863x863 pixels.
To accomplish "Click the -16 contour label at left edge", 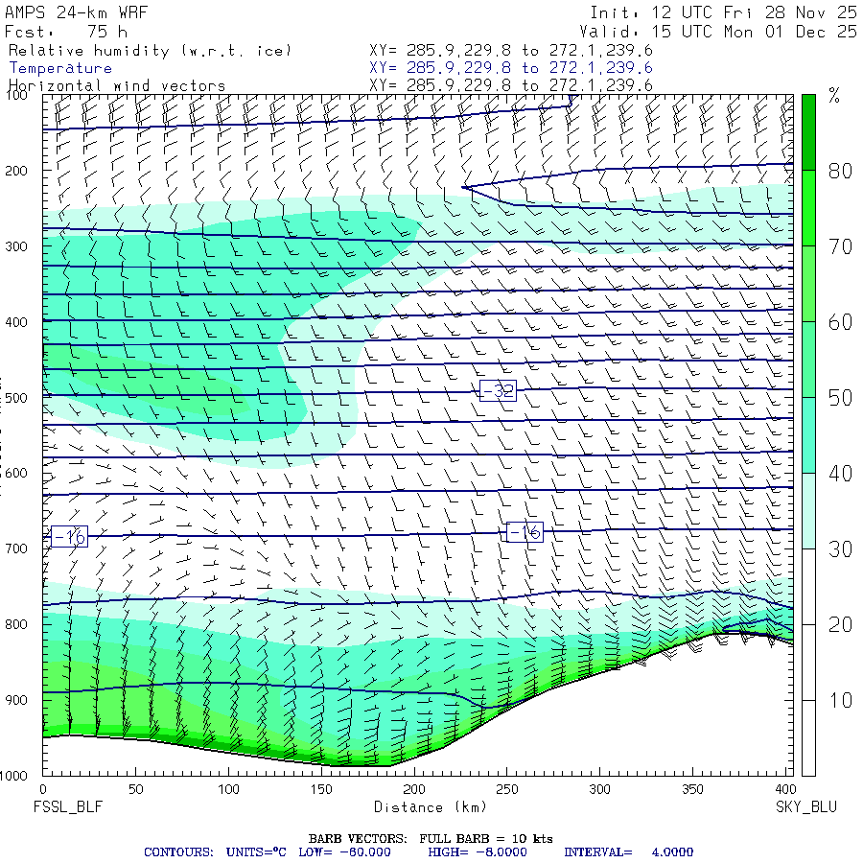I will [x=69, y=536].
